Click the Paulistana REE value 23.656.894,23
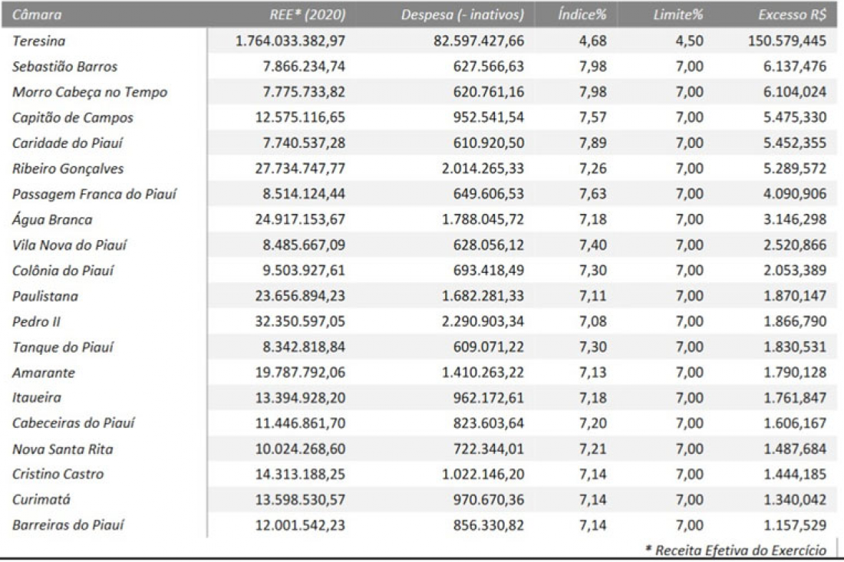 tap(300, 296)
